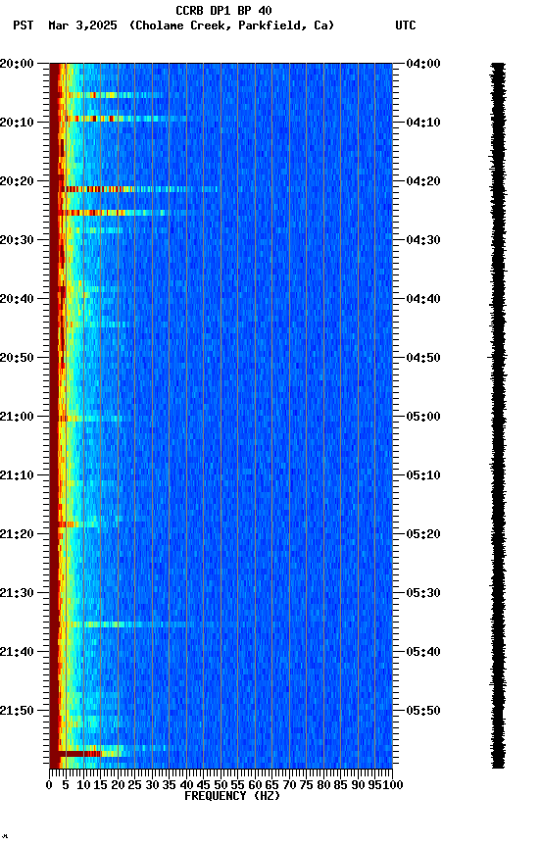Click the 75 Hz frequency tick label
The image size is (541, 847).
306,785
